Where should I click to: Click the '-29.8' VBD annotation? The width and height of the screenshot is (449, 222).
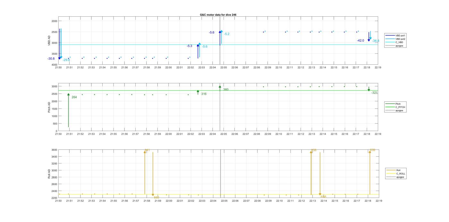point(66,60)
